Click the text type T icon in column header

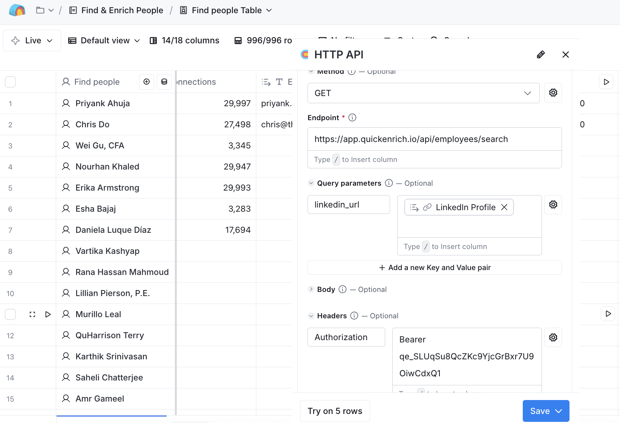279,82
